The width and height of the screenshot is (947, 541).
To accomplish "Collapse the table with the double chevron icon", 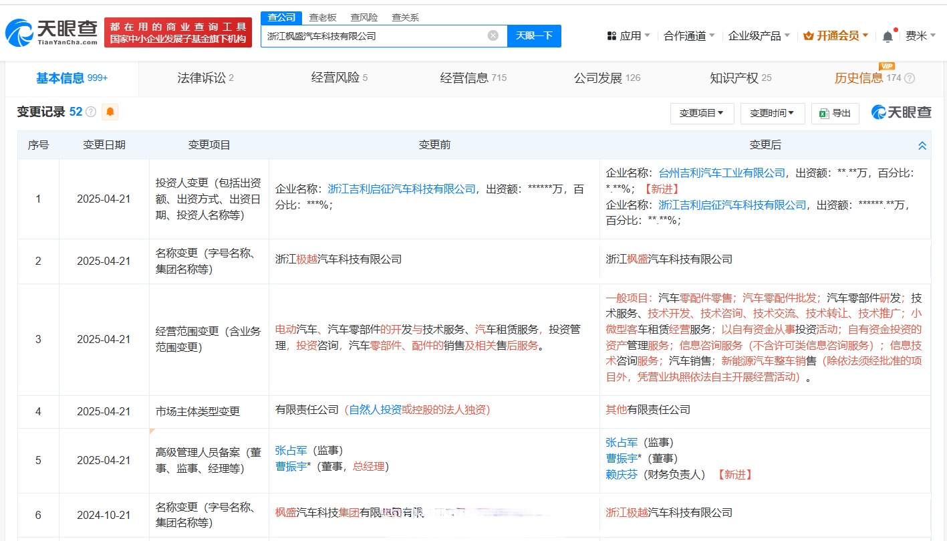I will 922,145.
